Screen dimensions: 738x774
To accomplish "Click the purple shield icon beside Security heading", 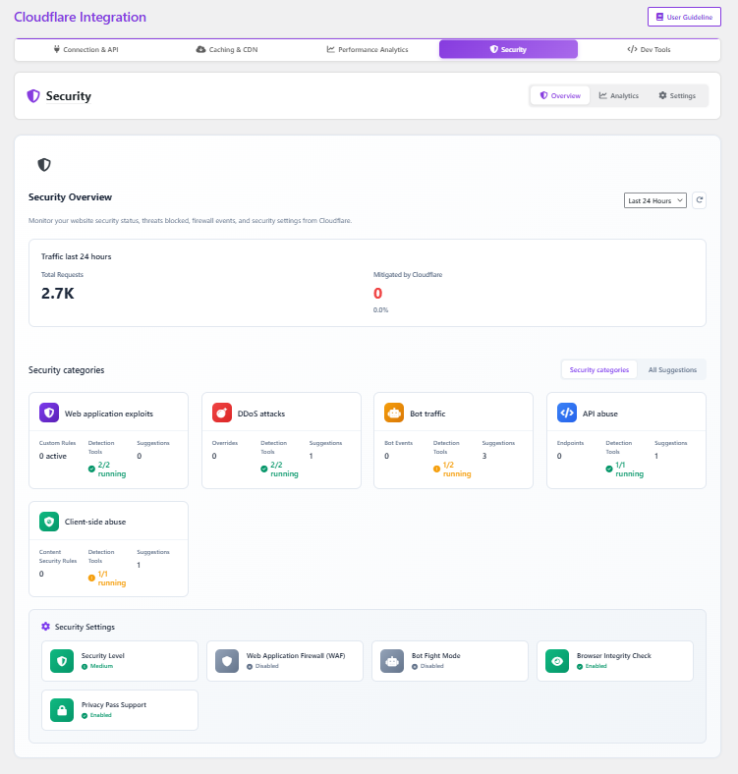I will click(33, 95).
